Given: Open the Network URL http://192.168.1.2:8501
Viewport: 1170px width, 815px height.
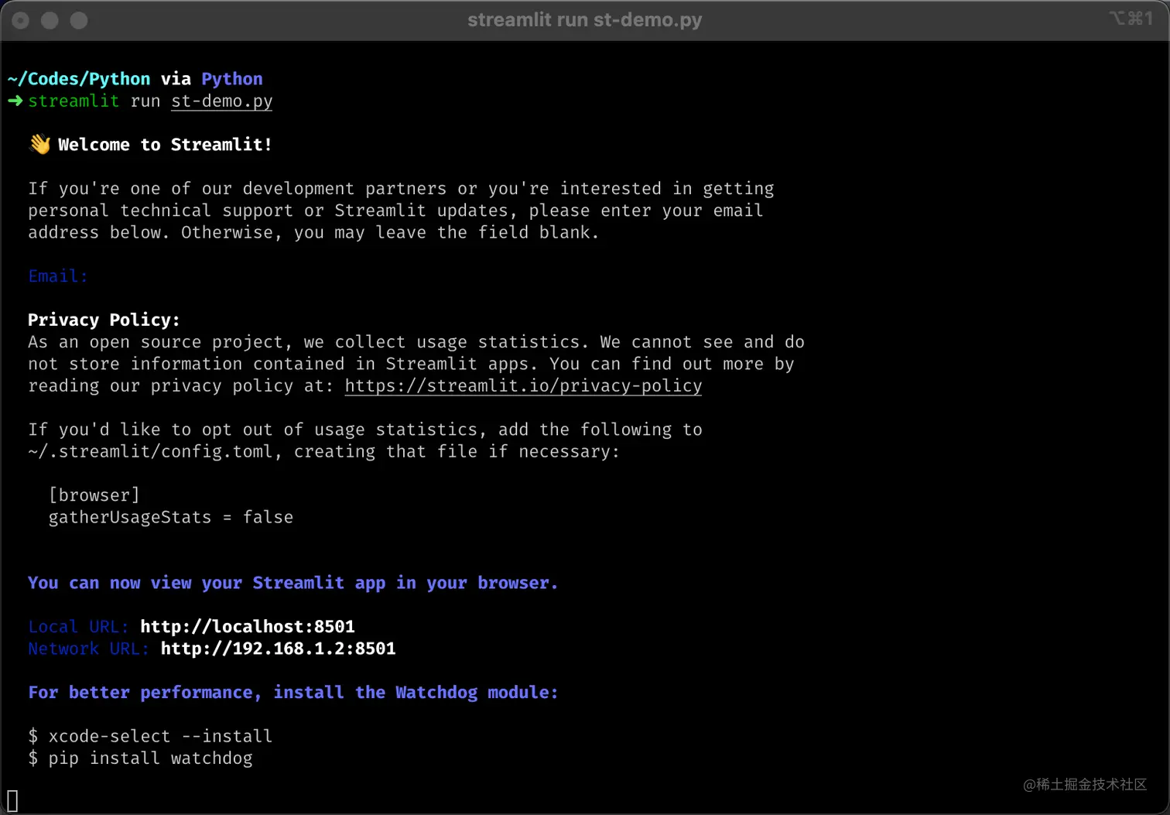Looking at the screenshot, I should click(x=278, y=649).
